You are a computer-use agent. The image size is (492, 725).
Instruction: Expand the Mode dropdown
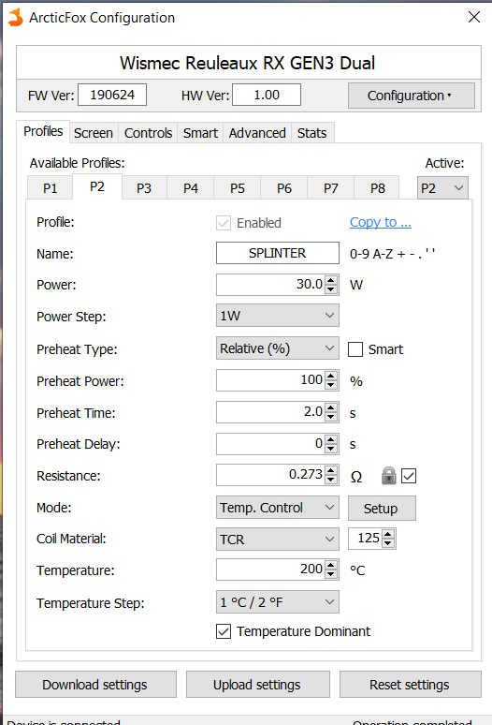pyautogui.click(x=278, y=508)
